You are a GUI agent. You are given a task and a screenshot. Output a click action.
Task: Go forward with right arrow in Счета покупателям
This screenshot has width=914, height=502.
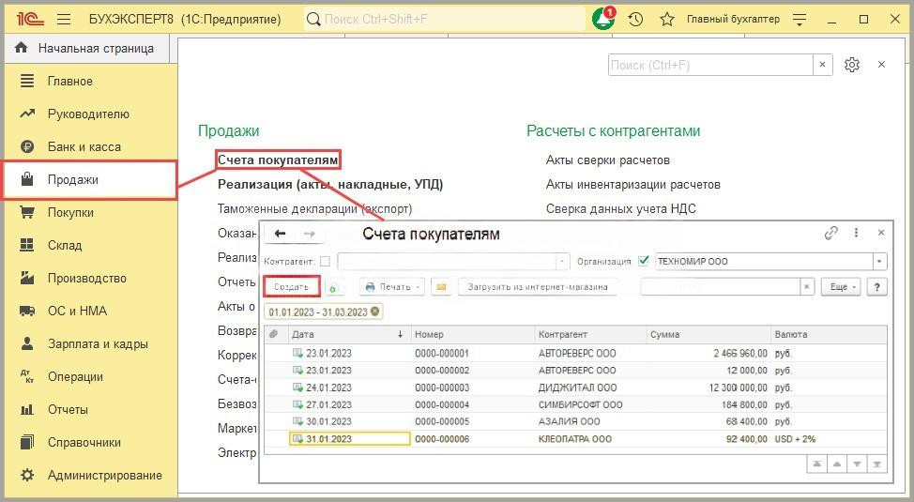309,234
